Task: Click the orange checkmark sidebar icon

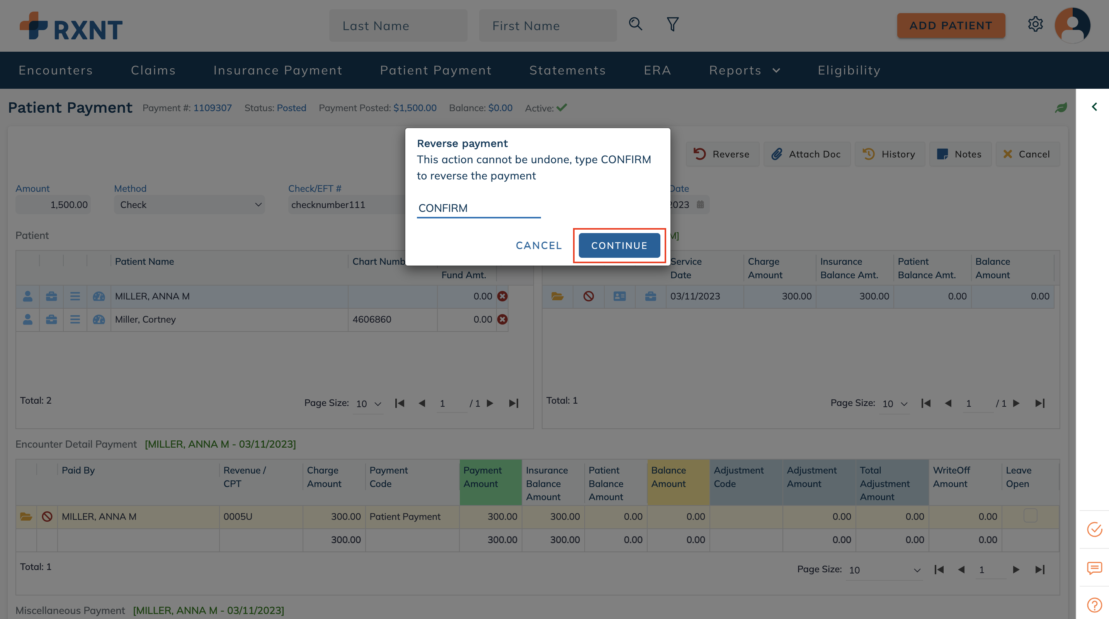Action: click(x=1094, y=529)
